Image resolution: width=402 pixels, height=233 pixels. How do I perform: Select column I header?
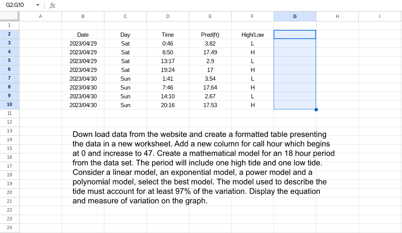click(x=379, y=16)
